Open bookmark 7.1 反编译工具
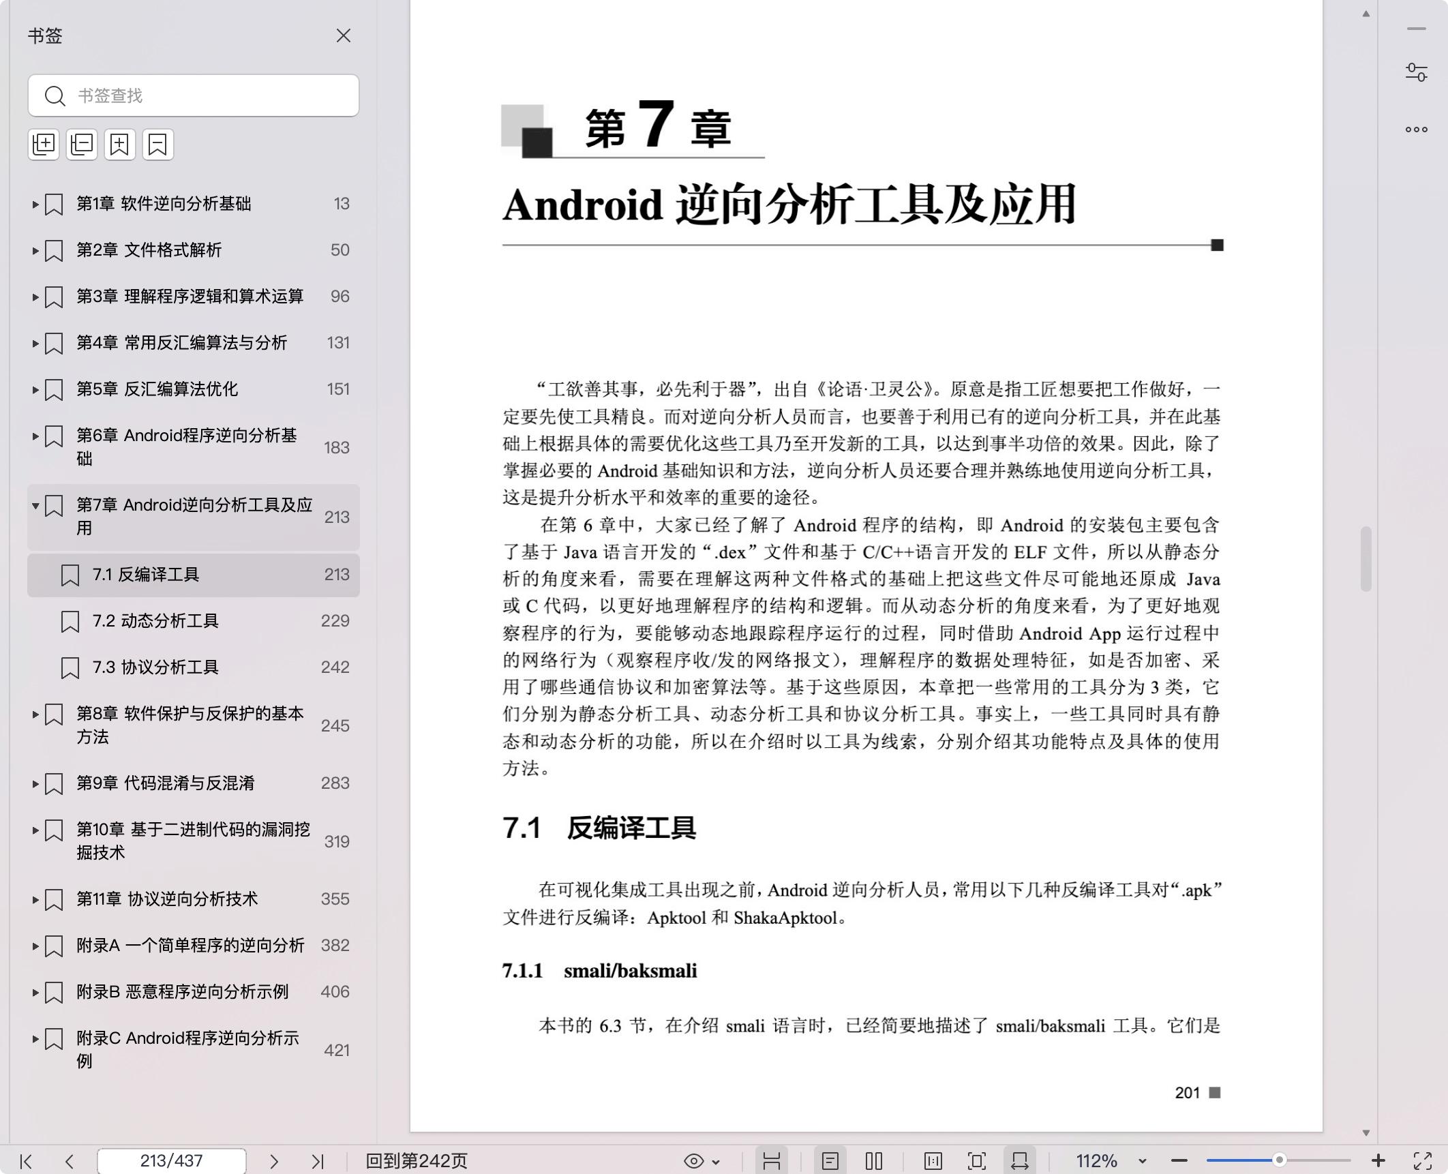Viewport: 1448px width, 1174px height. (x=194, y=575)
